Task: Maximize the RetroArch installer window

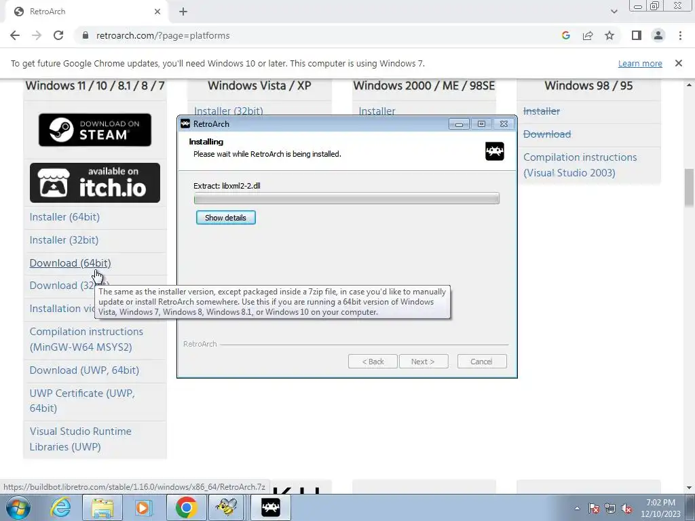Action: point(481,124)
